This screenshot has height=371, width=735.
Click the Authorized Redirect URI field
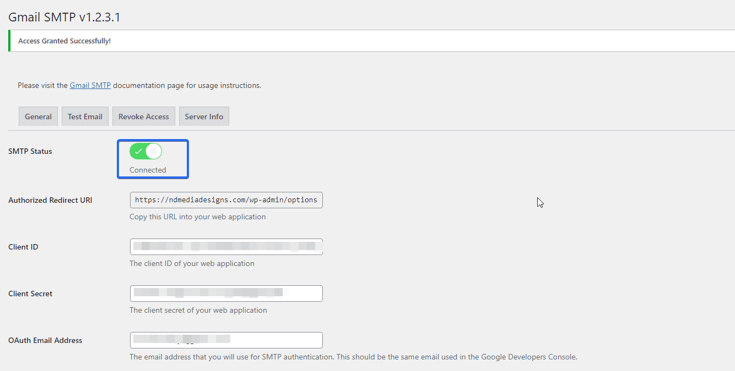coord(226,200)
